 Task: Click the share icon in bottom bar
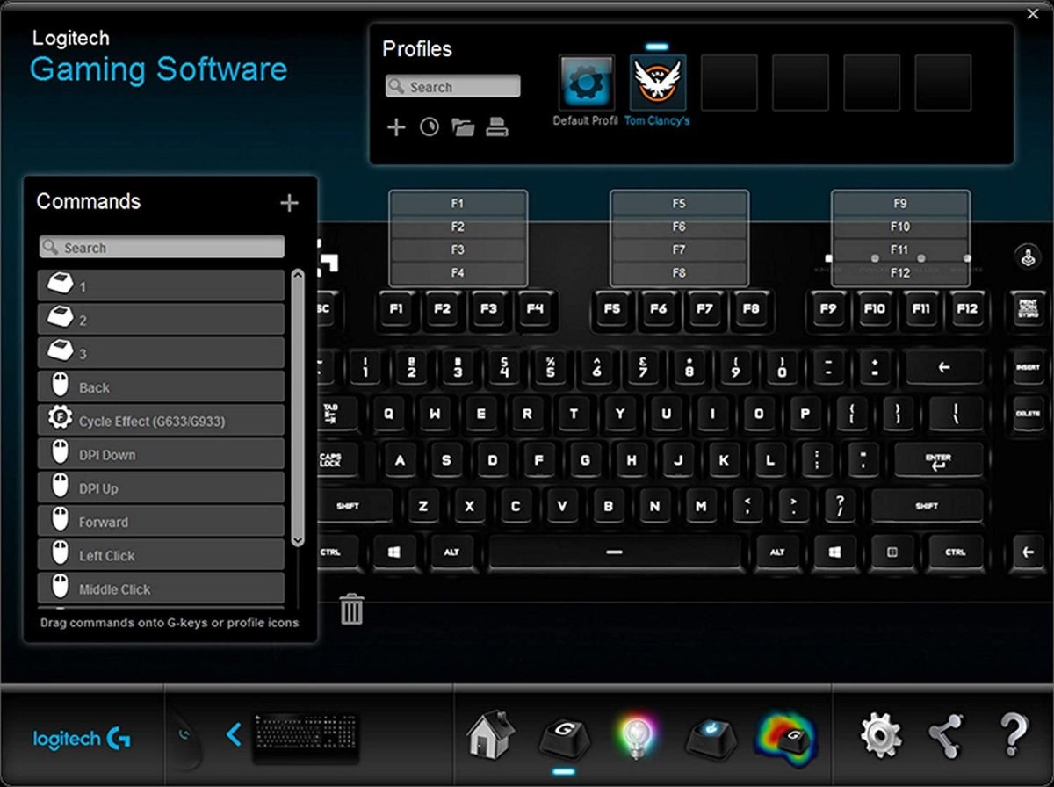pos(946,734)
